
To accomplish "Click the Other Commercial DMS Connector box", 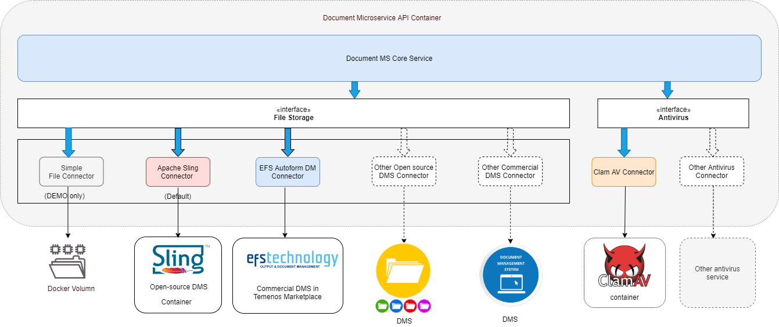I will tap(510, 171).
